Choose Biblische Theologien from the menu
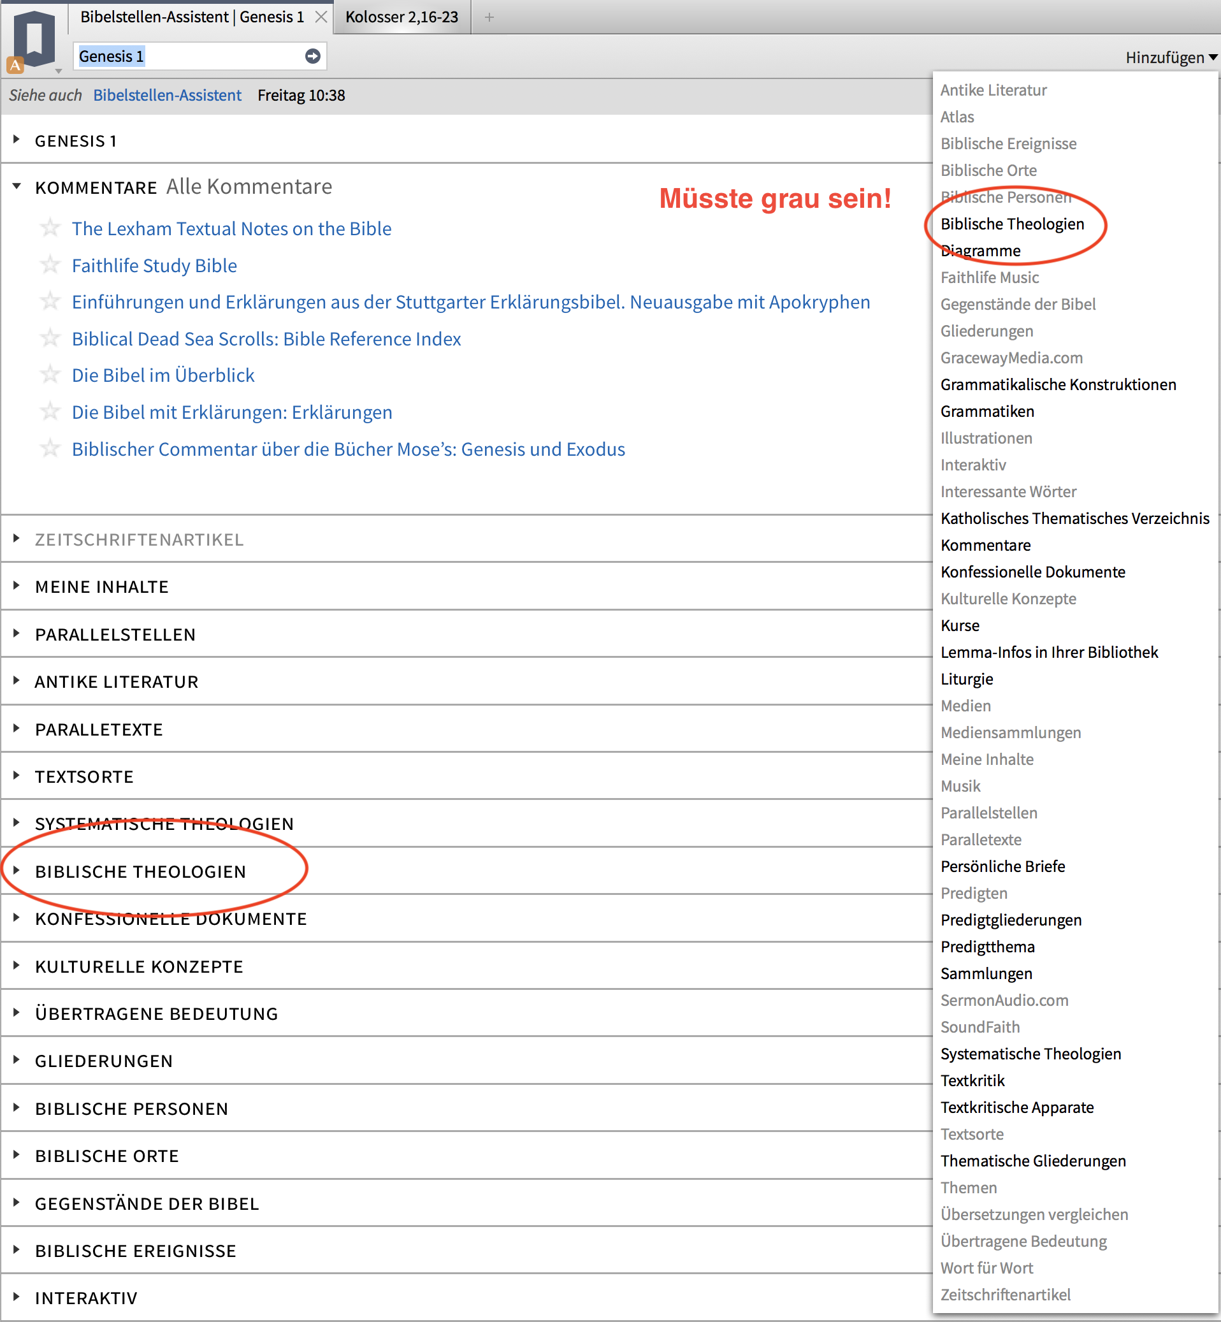This screenshot has width=1221, height=1322. tap(1012, 224)
